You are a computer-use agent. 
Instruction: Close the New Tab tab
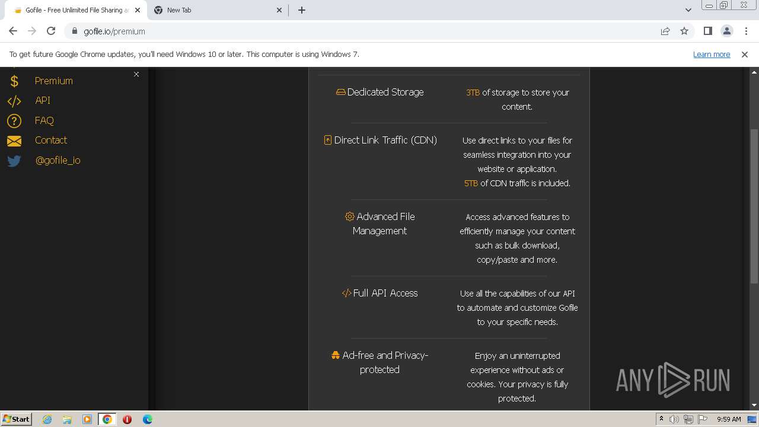coord(280,10)
